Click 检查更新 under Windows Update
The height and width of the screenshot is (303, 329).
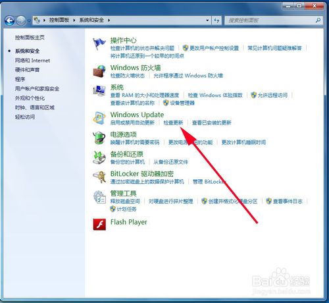[173, 123]
